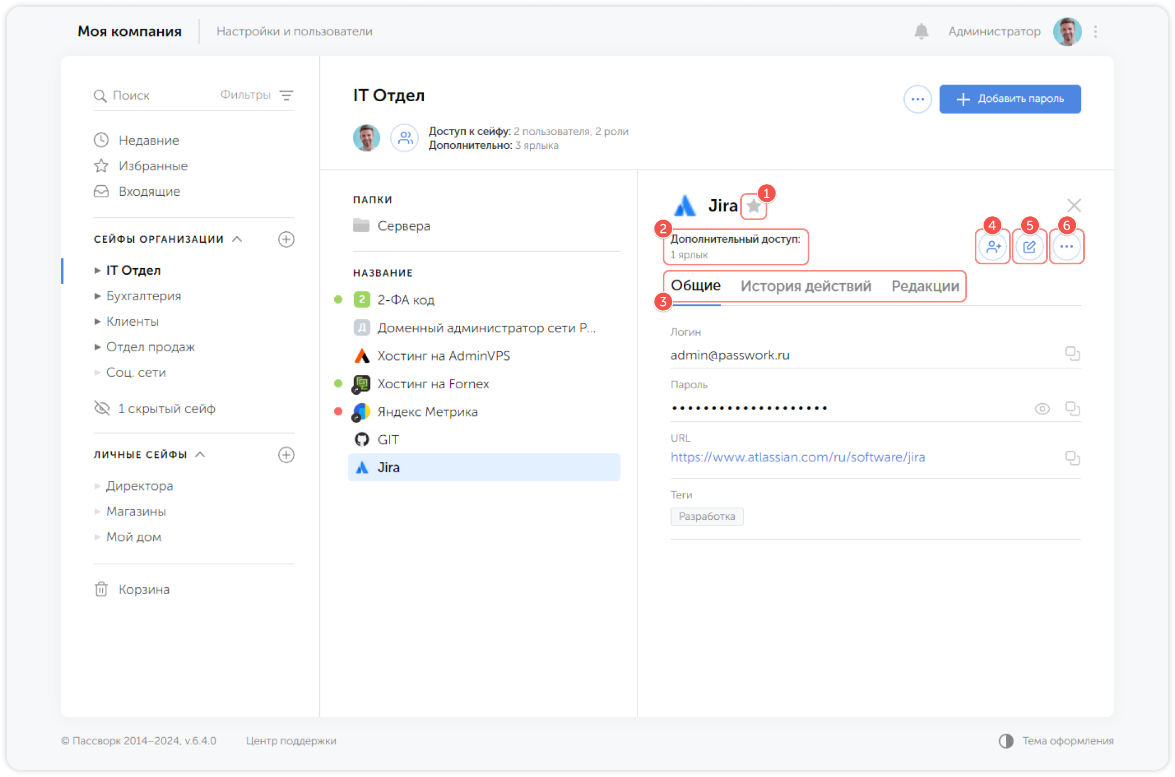Click the edit password pencil icon
Screen dimensions: 1175x777
tap(1029, 247)
